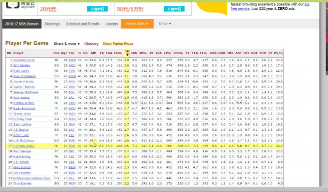The height and width of the screenshot is (192, 328).
Task: Open Nick Young player link
Action: tap(21, 97)
